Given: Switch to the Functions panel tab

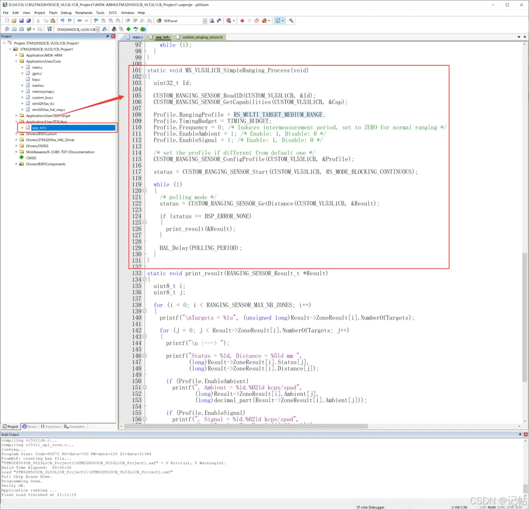Looking at the screenshot, I should (x=51, y=427).
